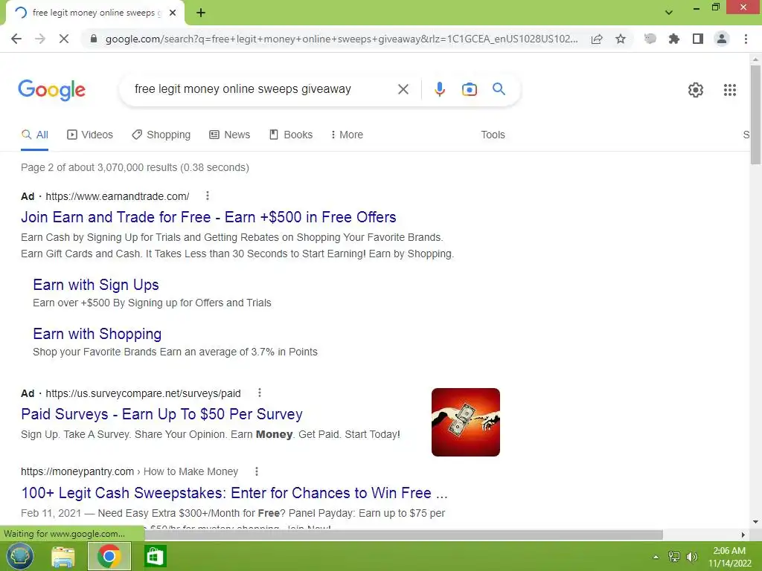
Task: Switch to News results
Action: (229, 135)
